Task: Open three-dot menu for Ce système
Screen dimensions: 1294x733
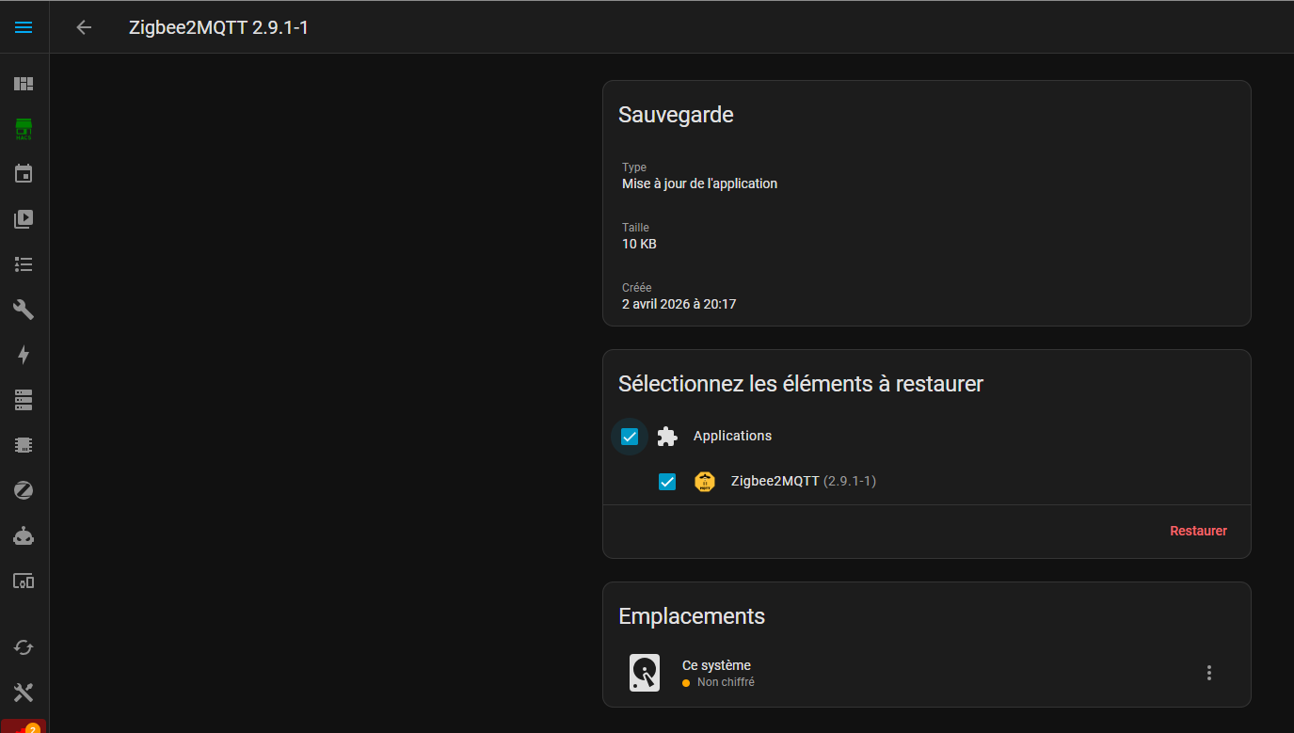Action: click(1208, 673)
